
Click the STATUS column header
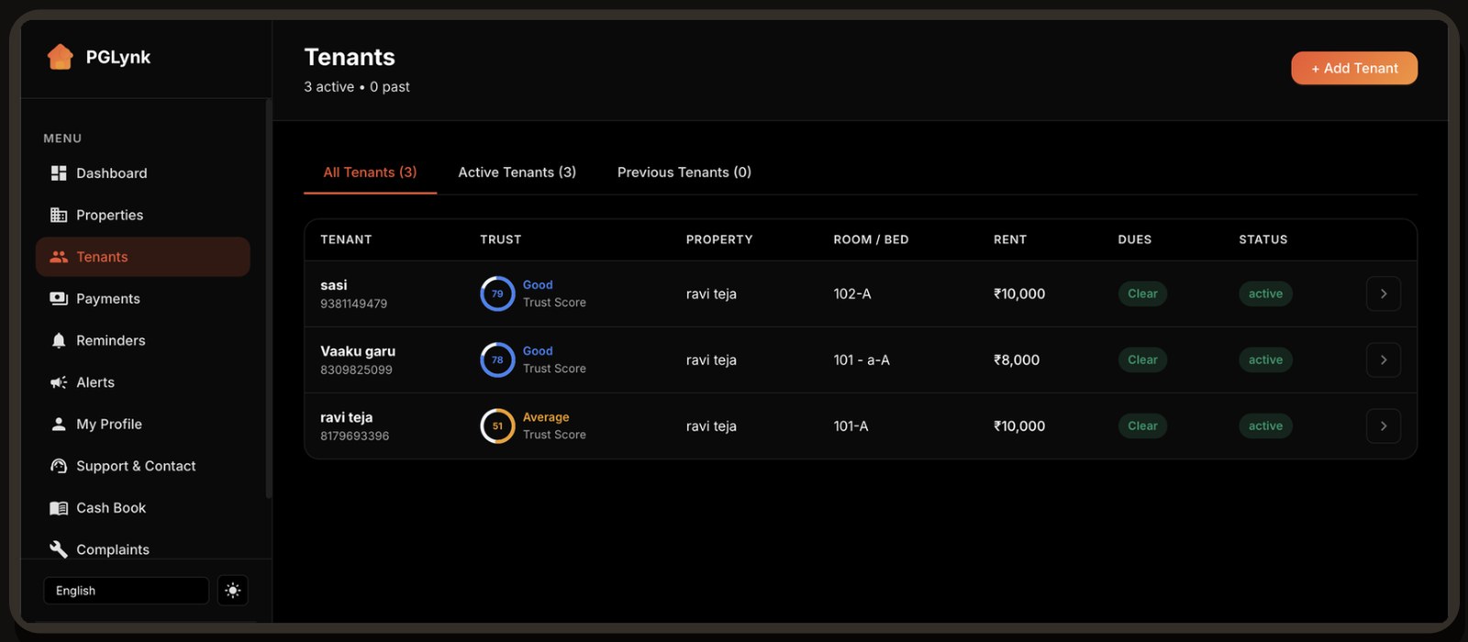coord(1262,239)
